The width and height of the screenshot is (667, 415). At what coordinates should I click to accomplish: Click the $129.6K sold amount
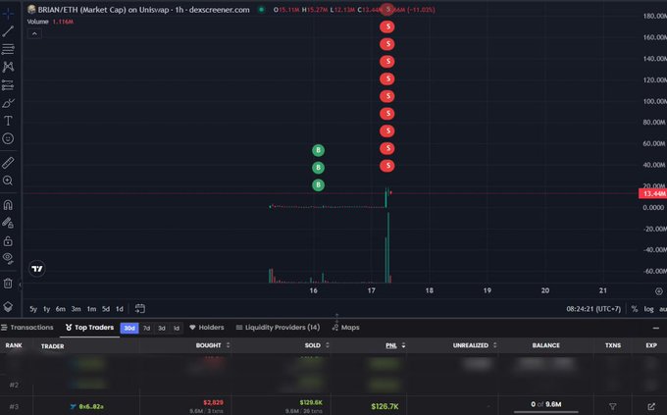click(311, 402)
